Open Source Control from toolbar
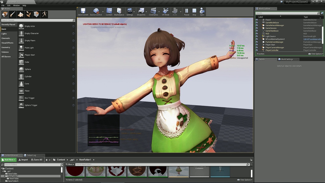Image resolution: width=325 pixels, height=183 pixels. pos(96,12)
